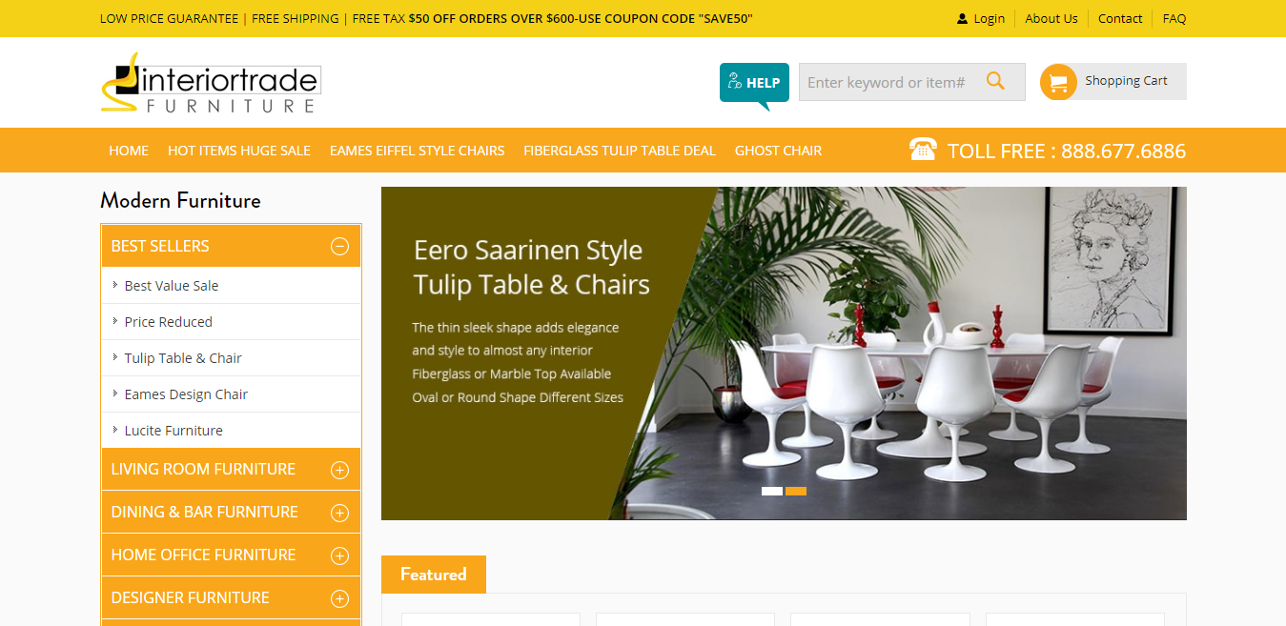
Task: Click the search magnifier icon
Action: [x=995, y=81]
